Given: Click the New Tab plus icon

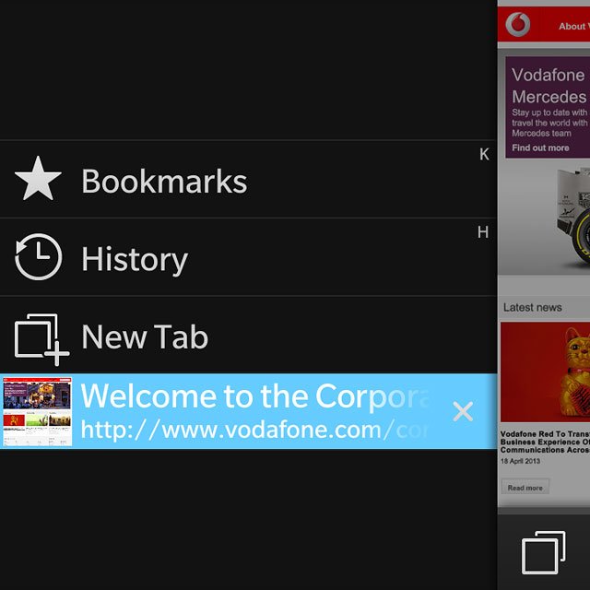Looking at the screenshot, I should tap(41, 339).
